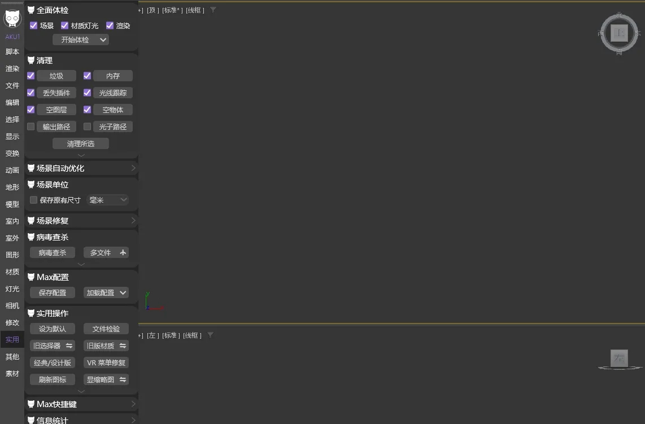Click the ViewCube in the left viewport
The height and width of the screenshot is (424, 645).
619,358
